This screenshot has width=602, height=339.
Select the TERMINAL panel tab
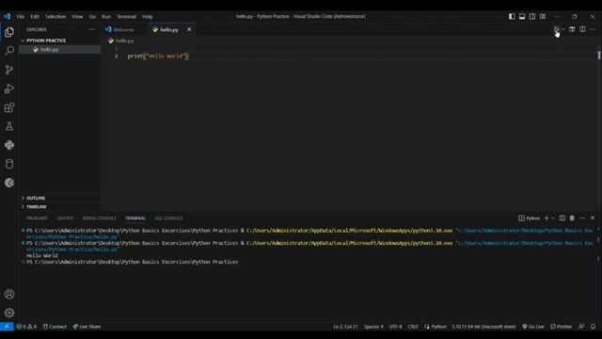tap(135, 218)
